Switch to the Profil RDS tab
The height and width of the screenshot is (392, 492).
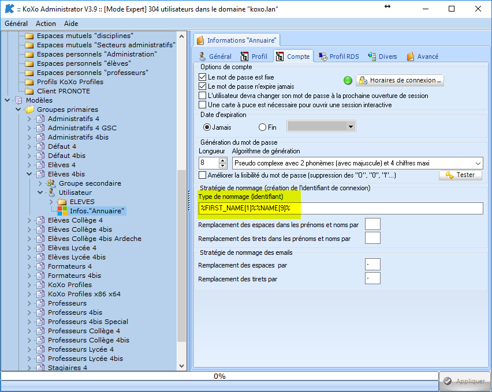click(339, 56)
